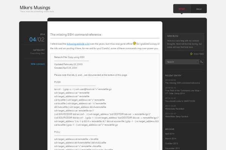Open recent entry 'True Path of the Command Line Ninja'

pos(183,92)
